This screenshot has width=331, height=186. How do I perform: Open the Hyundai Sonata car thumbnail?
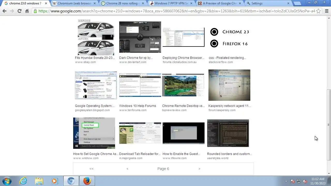tap(96, 37)
